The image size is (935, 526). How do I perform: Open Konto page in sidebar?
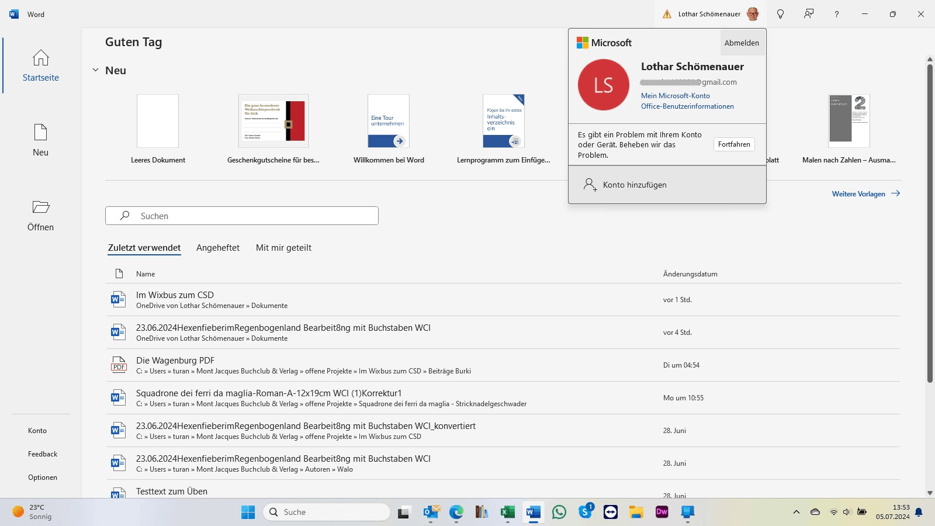37,431
